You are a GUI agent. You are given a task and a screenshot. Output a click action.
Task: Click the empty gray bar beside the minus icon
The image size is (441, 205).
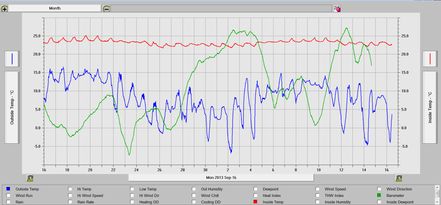tap(221, 8)
